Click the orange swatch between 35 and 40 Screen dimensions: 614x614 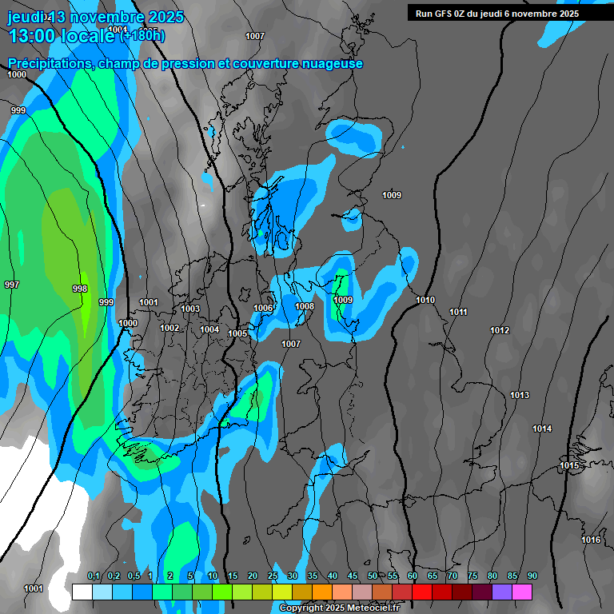pyautogui.click(x=322, y=592)
